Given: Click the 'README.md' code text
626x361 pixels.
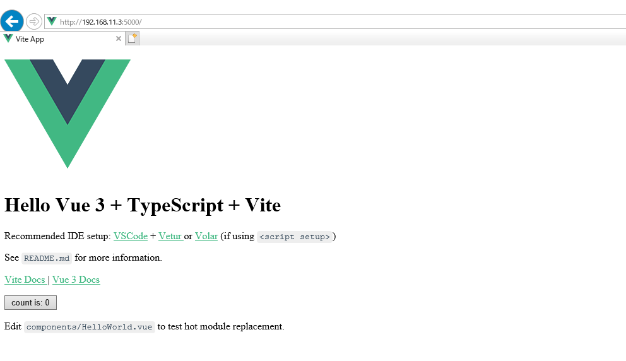Looking at the screenshot, I should 47,258.
